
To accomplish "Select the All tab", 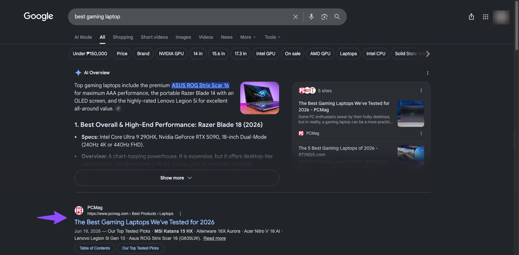I will click(102, 37).
